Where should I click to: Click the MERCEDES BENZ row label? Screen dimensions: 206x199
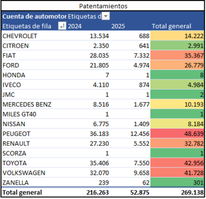[x=27, y=104]
